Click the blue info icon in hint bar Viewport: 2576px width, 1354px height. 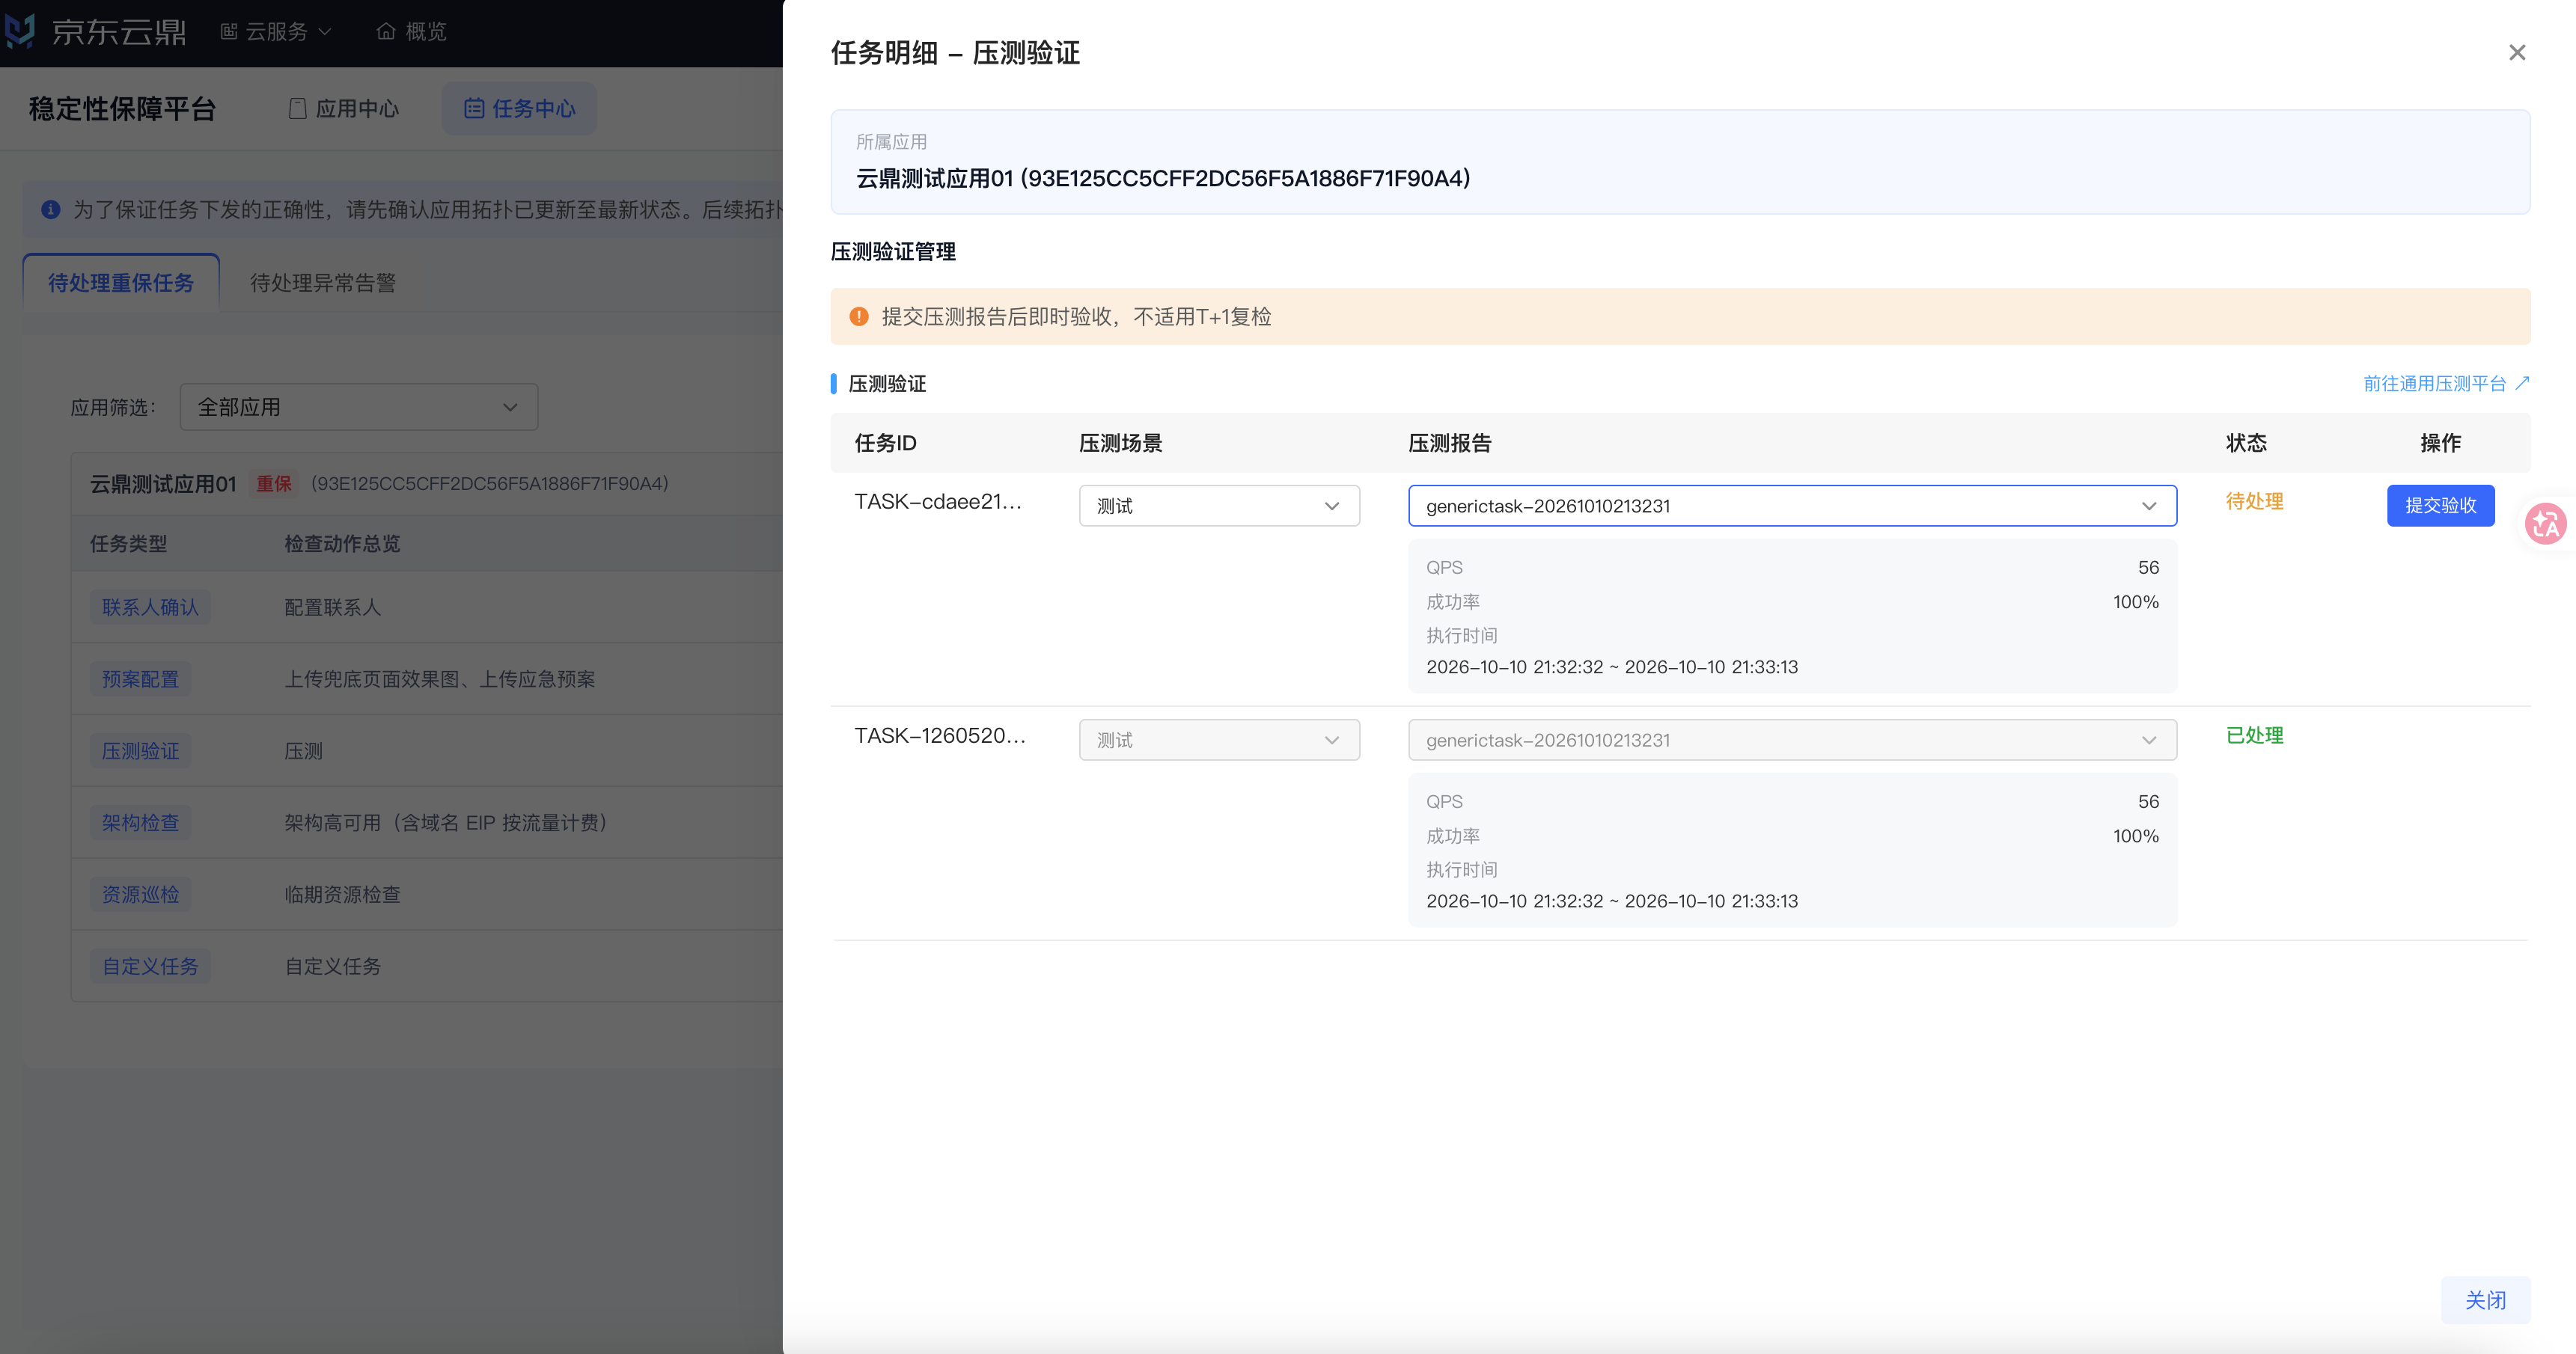[x=51, y=210]
